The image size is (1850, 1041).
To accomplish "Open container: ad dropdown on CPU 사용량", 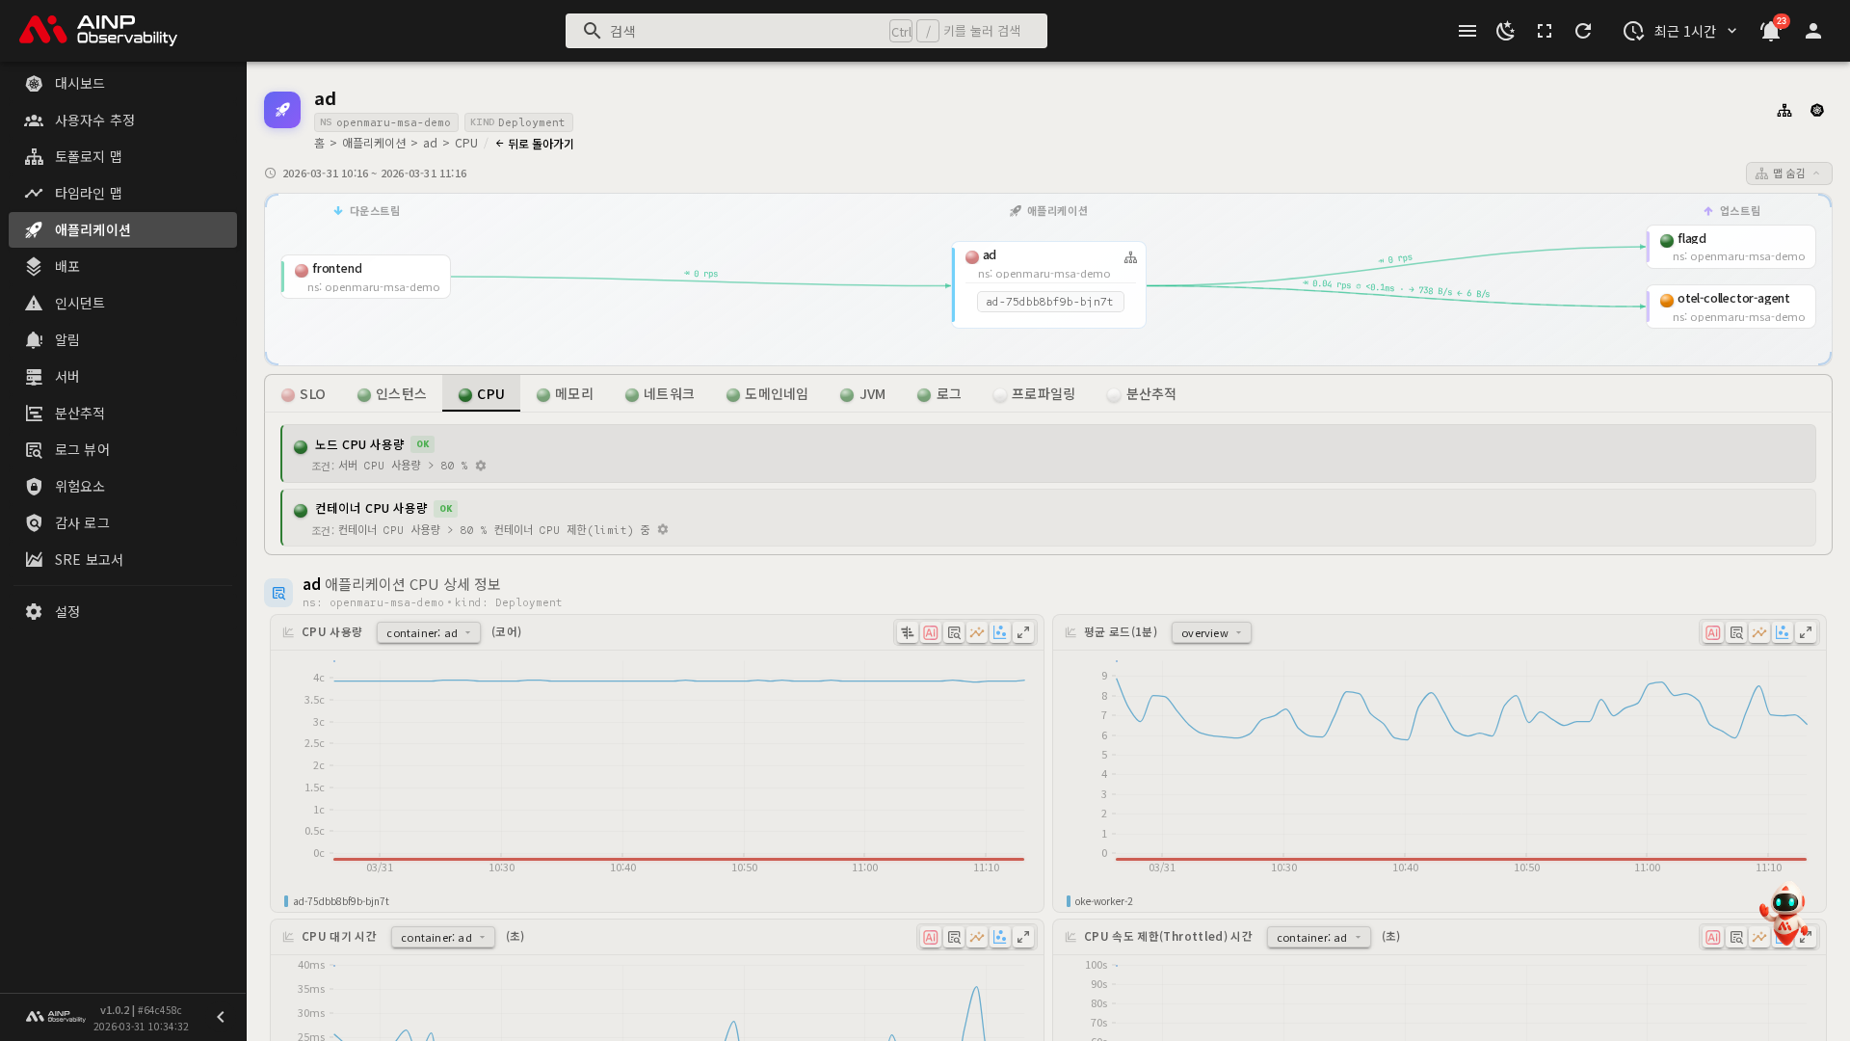I will (x=429, y=633).
